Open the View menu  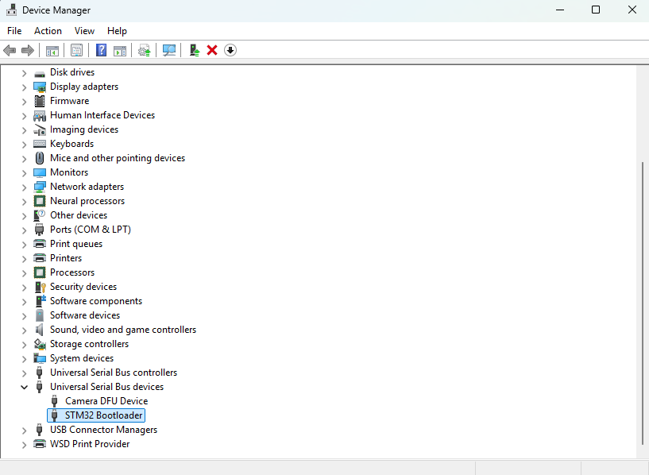[84, 31]
